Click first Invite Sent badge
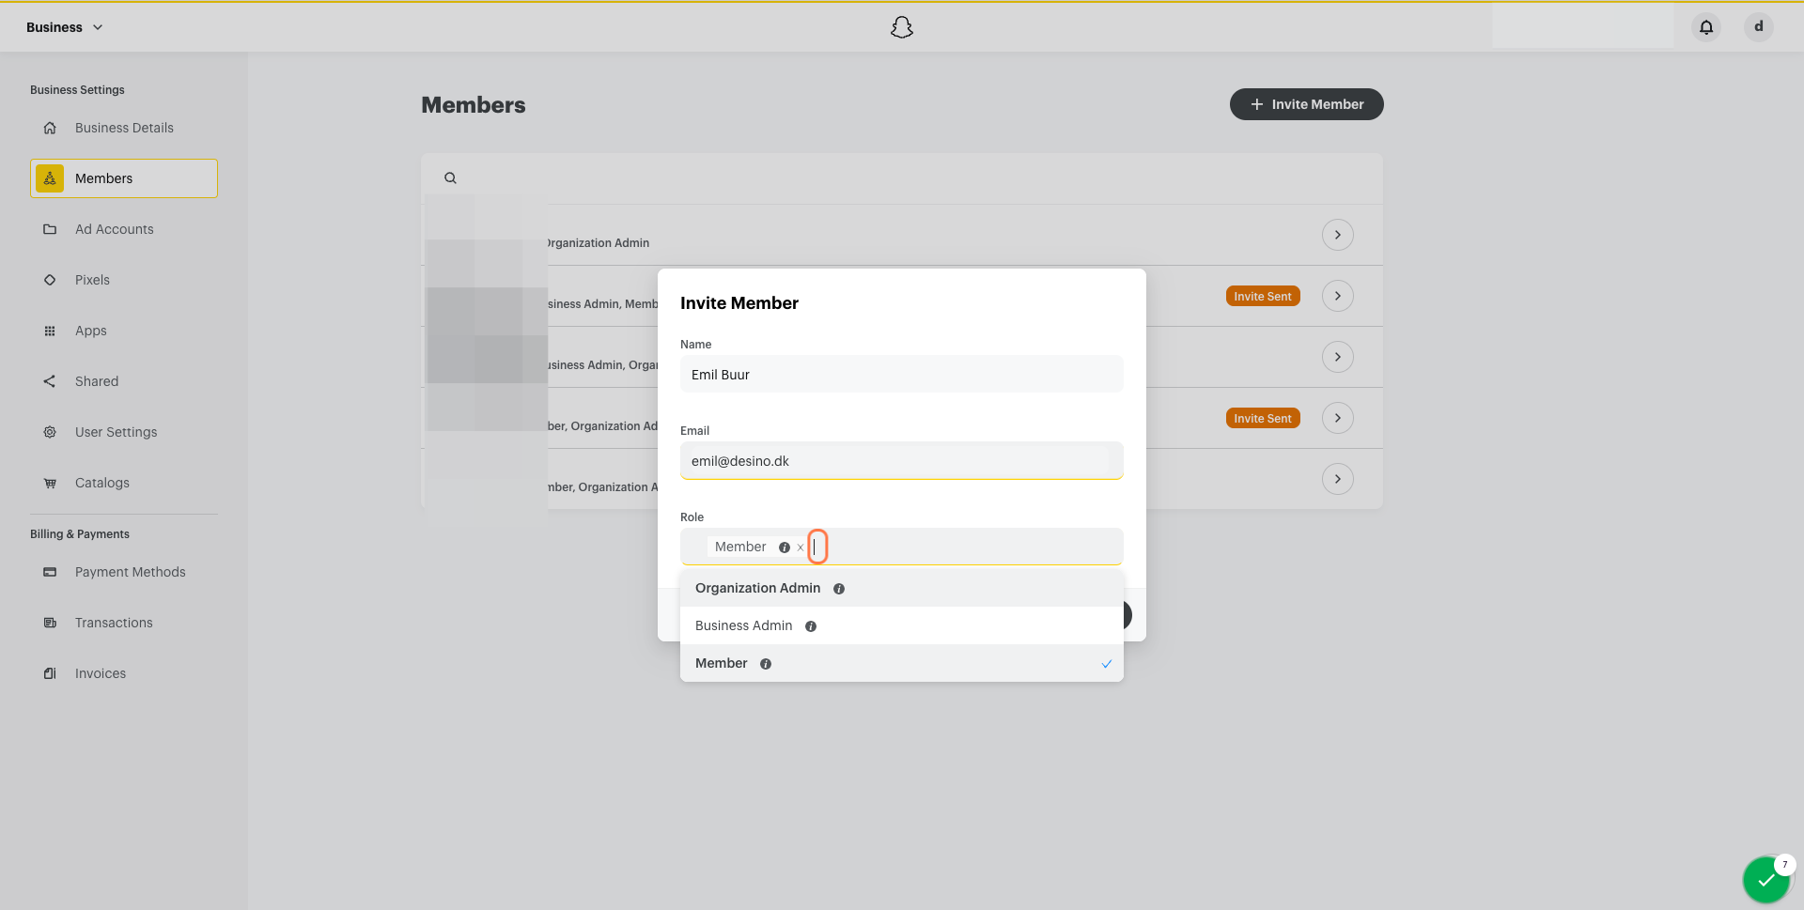This screenshot has width=1804, height=910. coord(1263,296)
